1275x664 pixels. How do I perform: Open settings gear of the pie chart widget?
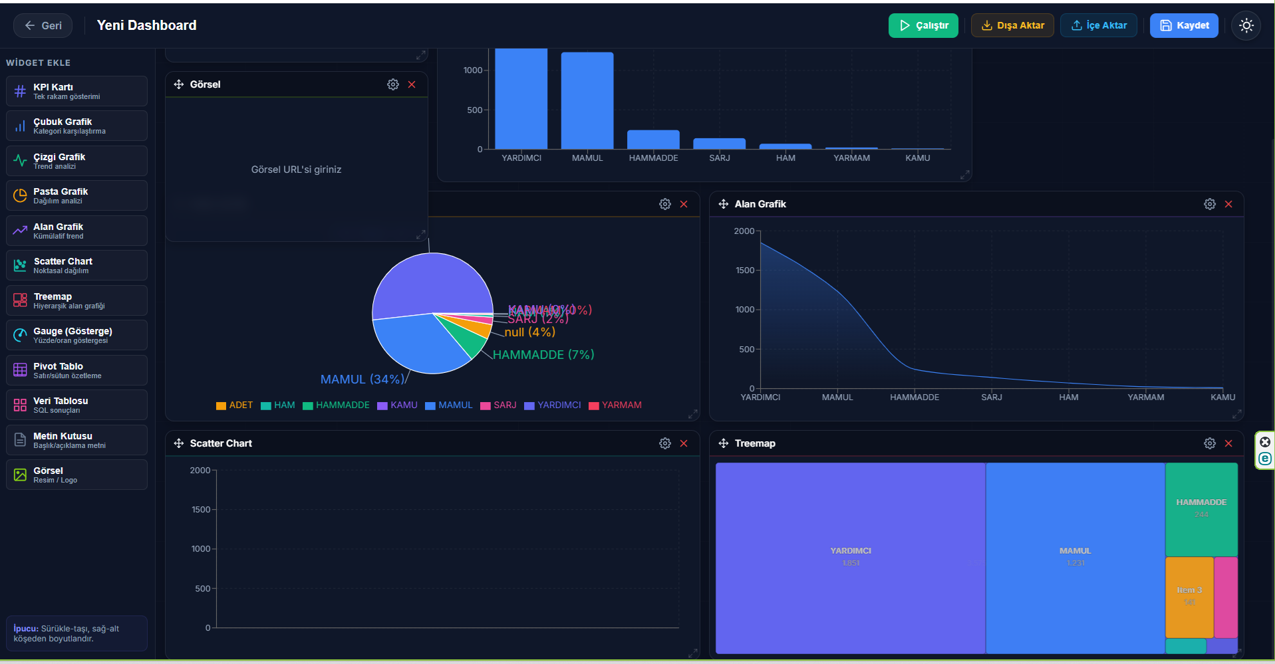pyautogui.click(x=665, y=204)
